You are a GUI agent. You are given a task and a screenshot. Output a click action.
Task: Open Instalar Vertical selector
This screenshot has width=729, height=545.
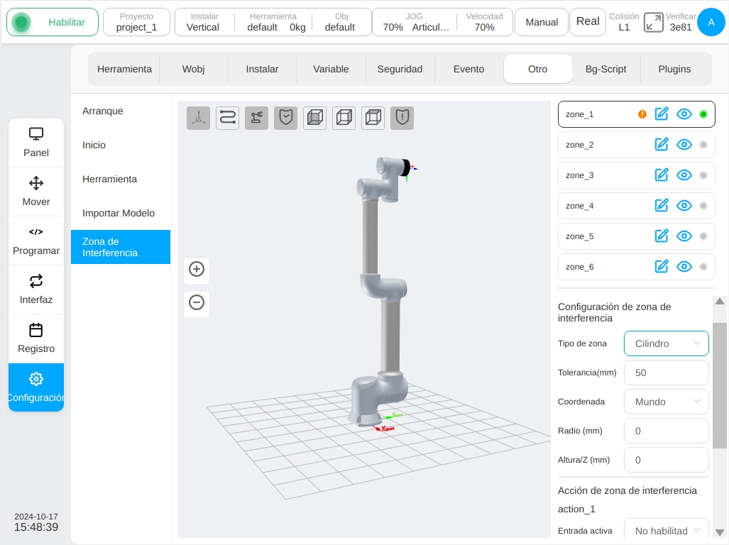tap(203, 22)
